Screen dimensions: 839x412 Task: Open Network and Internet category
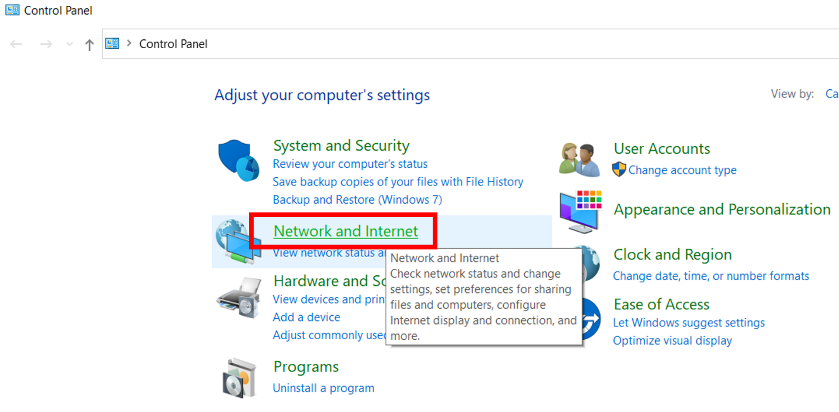click(x=345, y=231)
